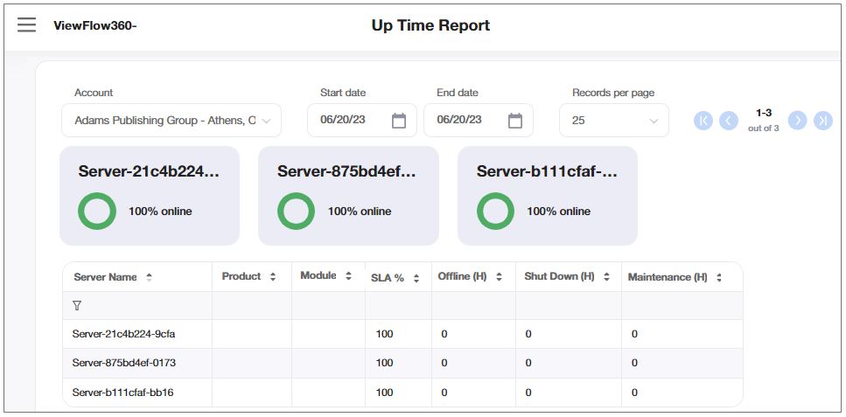The width and height of the screenshot is (846, 417).
Task: Sort the table by Server Name
Action: coord(149,277)
